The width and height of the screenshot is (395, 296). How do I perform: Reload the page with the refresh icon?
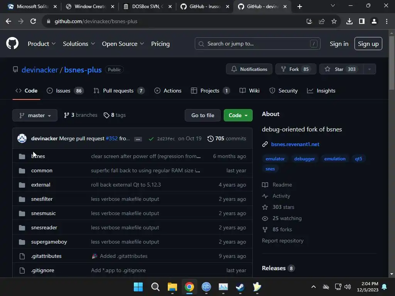[x=33, y=22]
